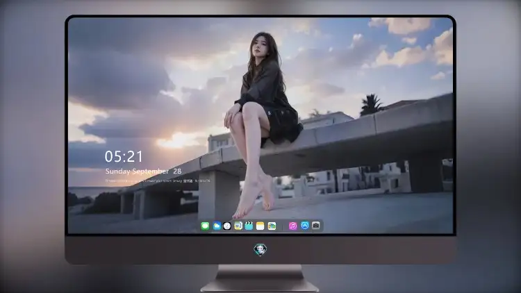This screenshot has width=521, height=293.
Task: Launch the Weather app from the dock
Action: click(217, 226)
